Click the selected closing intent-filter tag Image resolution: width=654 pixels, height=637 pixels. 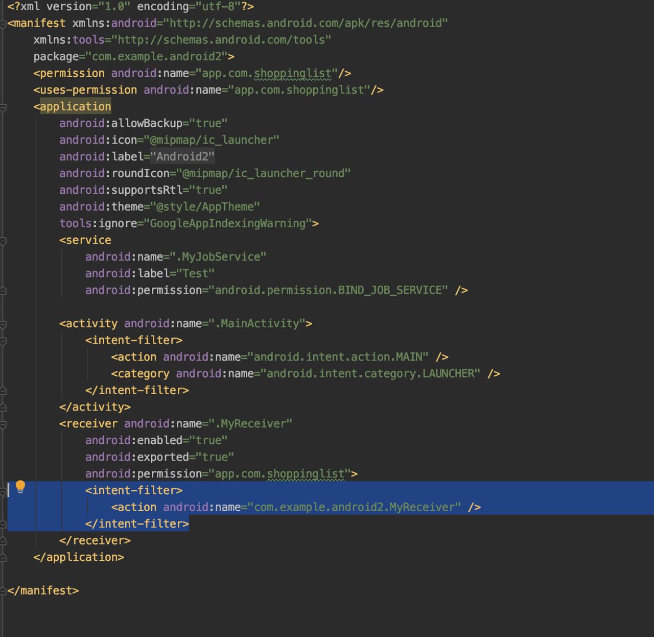[137, 524]
